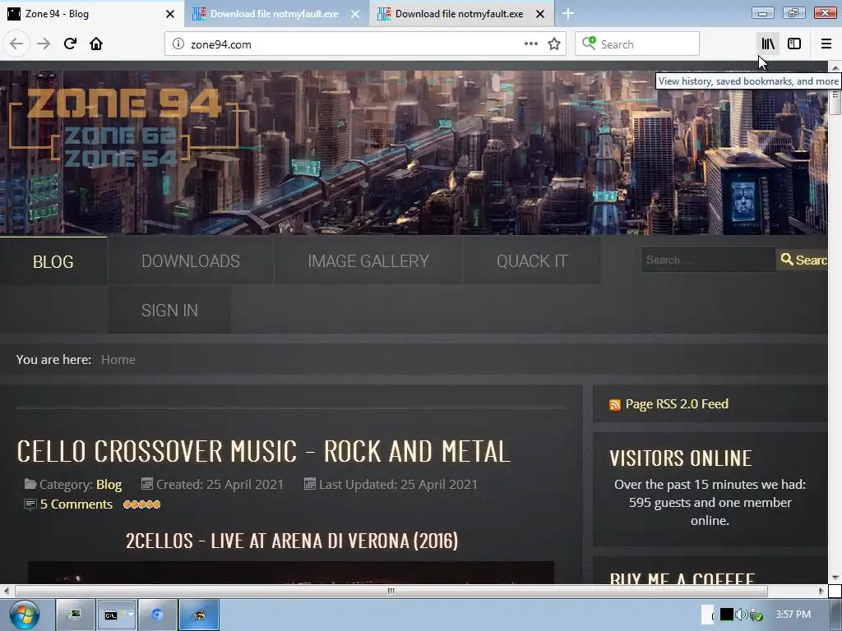842x631 pixels.
Task: Open the first pinned taskbar monitor icon
Action: pos(75,615)
